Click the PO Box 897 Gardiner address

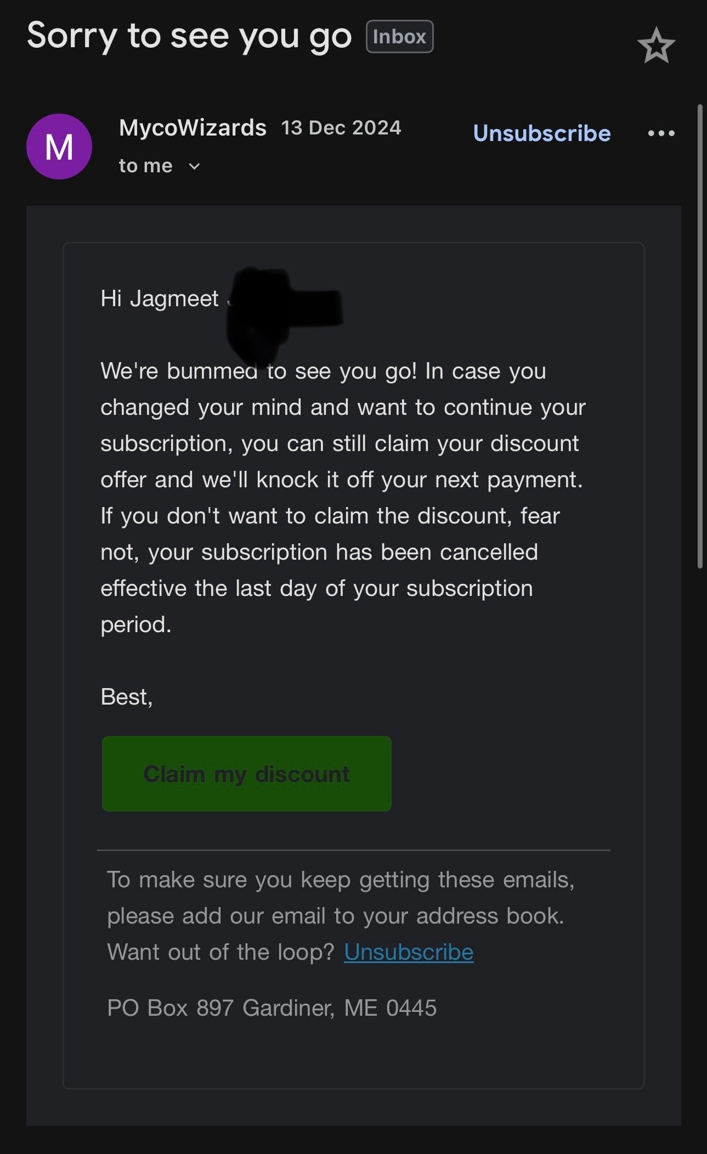(272, 1008)
